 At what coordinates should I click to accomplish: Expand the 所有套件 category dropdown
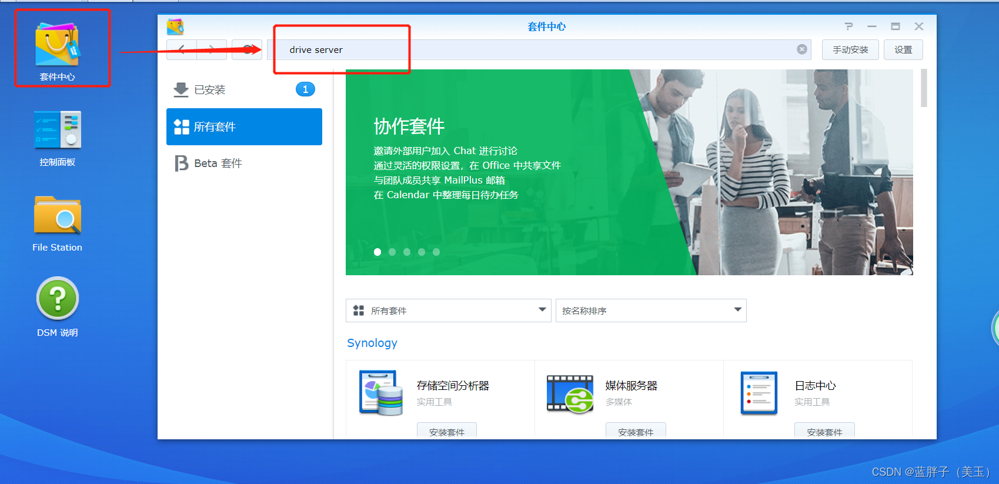click(x=448, y=311)
